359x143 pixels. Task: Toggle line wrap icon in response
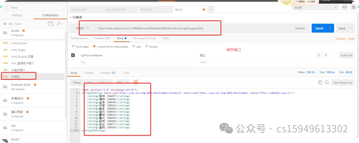tap(136, 82)
